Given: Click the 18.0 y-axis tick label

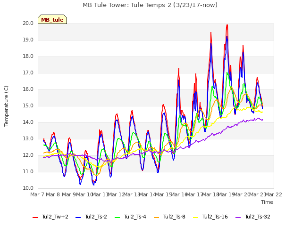Looking at the screenshot, I should click(x=28, y=56).
